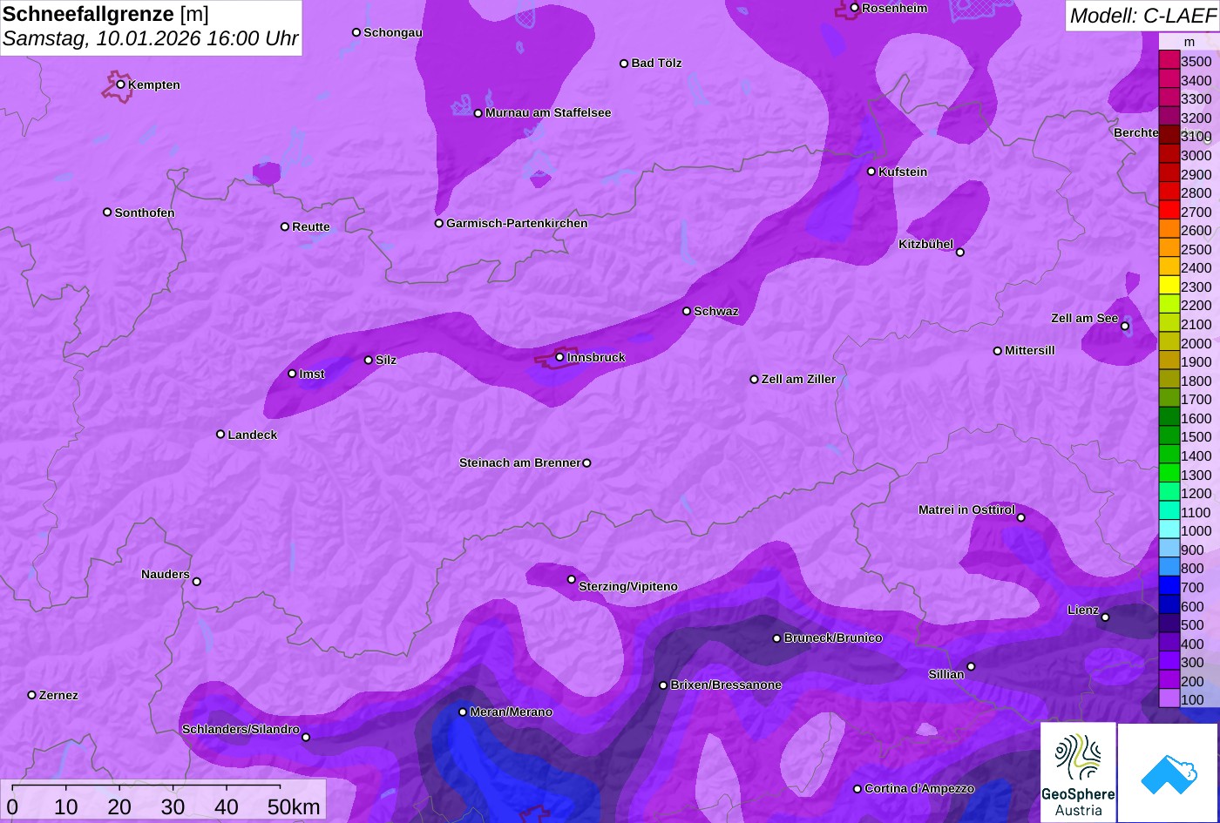
Task: Click the 3500 m legend color swatch
Action: pyautogui.click(x=1169, y=61)
